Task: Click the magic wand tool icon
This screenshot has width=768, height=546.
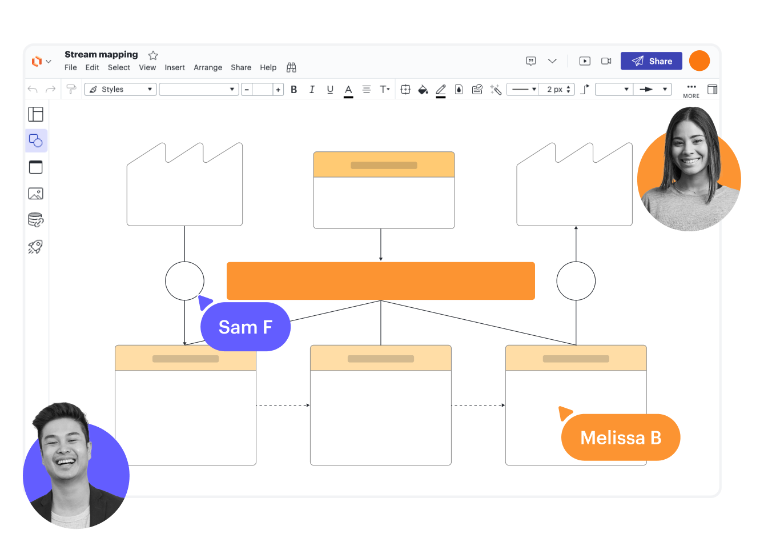Action: (x=496, y=90)
